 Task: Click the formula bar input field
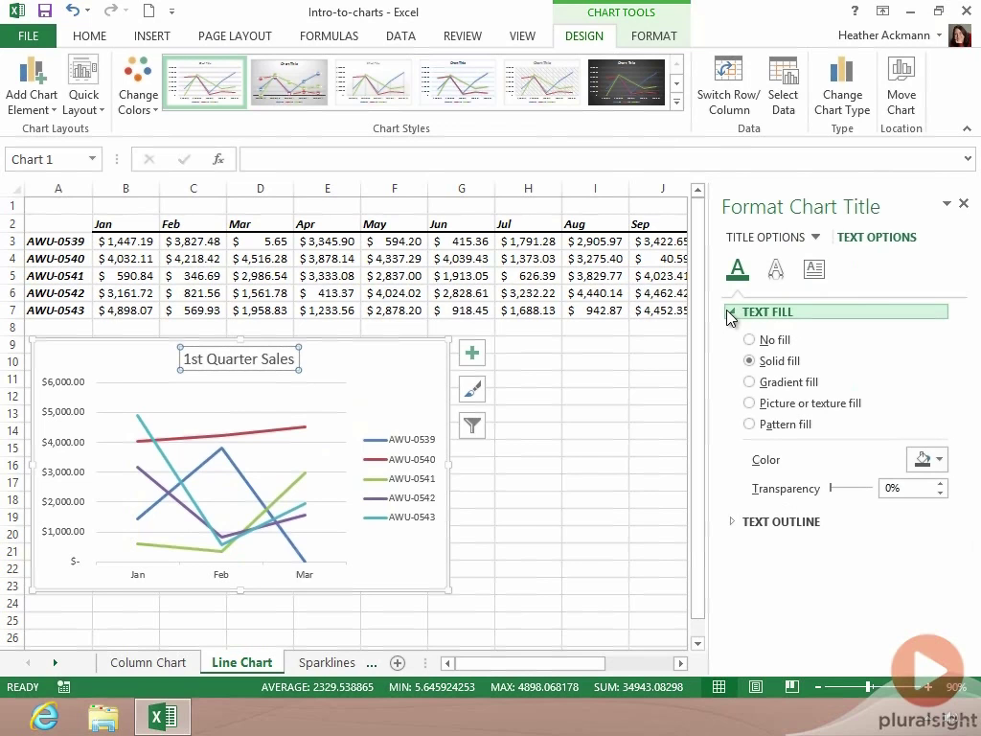pos(600,159)
